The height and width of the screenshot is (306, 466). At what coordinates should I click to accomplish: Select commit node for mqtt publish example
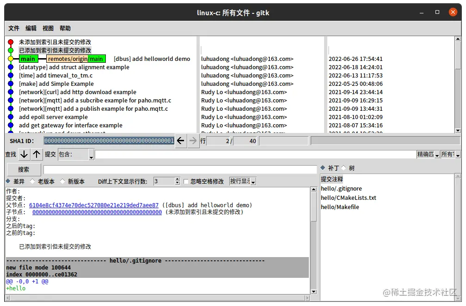click(x=11, y=108)
